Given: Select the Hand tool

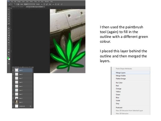Looking at the screenshot, I should tap(9, 52).
